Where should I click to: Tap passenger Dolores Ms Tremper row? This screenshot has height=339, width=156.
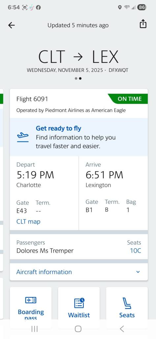[x=79, y=247]
